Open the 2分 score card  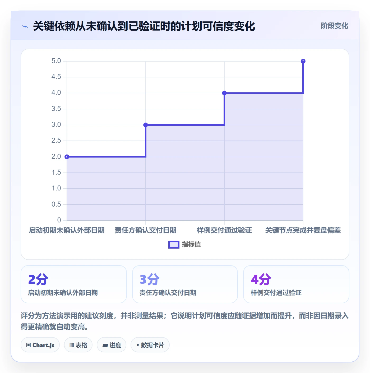coord(74,284)
